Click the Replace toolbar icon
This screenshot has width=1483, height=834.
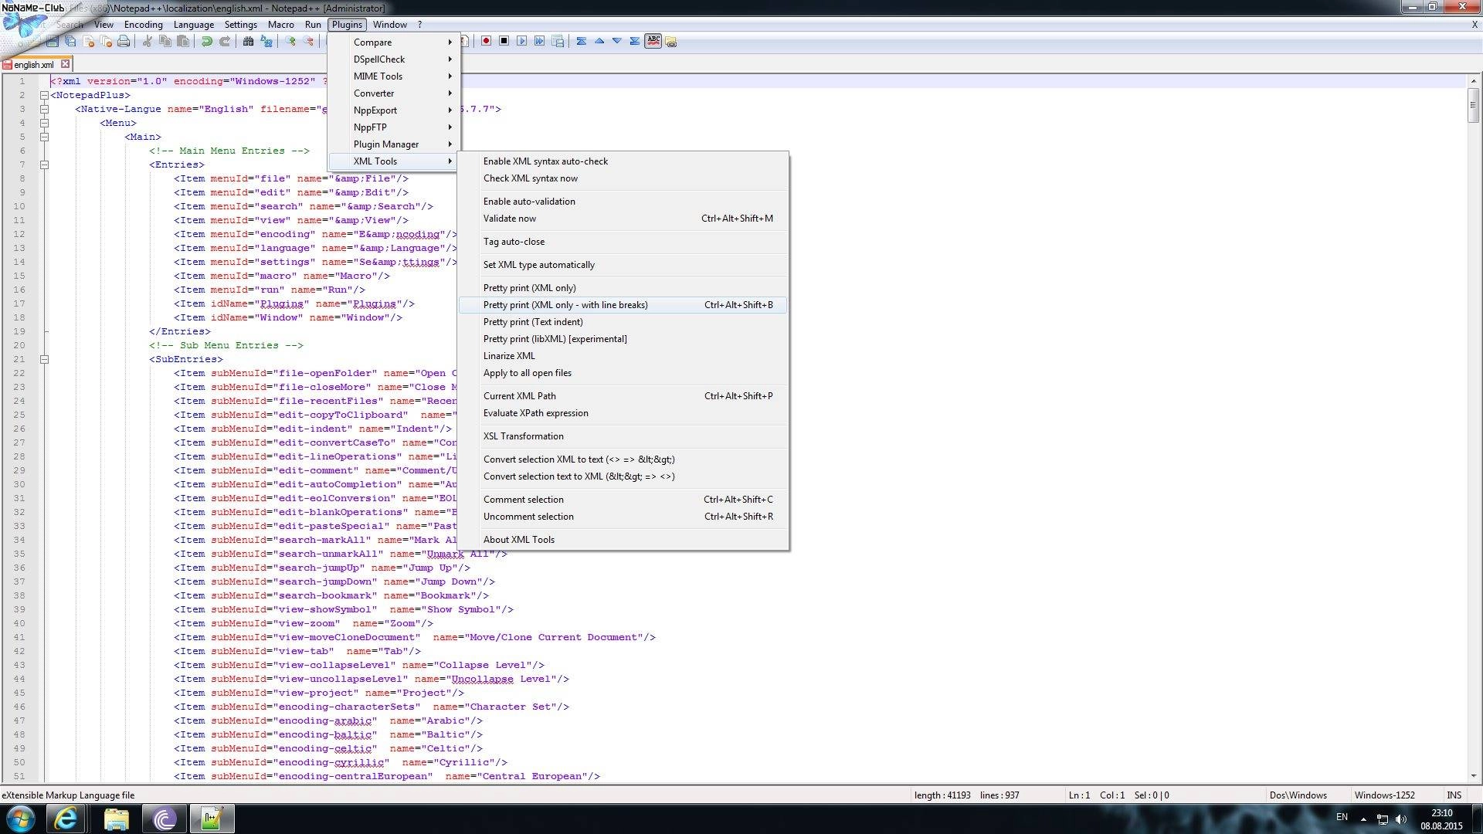click(266, 41)
